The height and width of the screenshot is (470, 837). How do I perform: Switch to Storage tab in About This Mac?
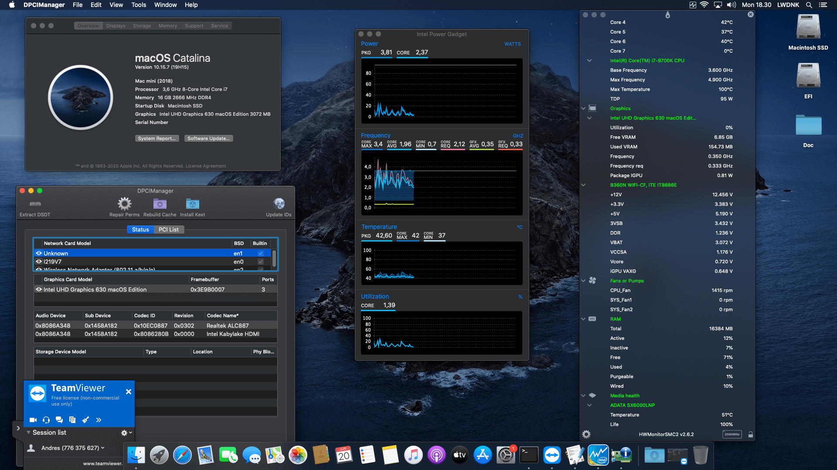coord(142,26)
